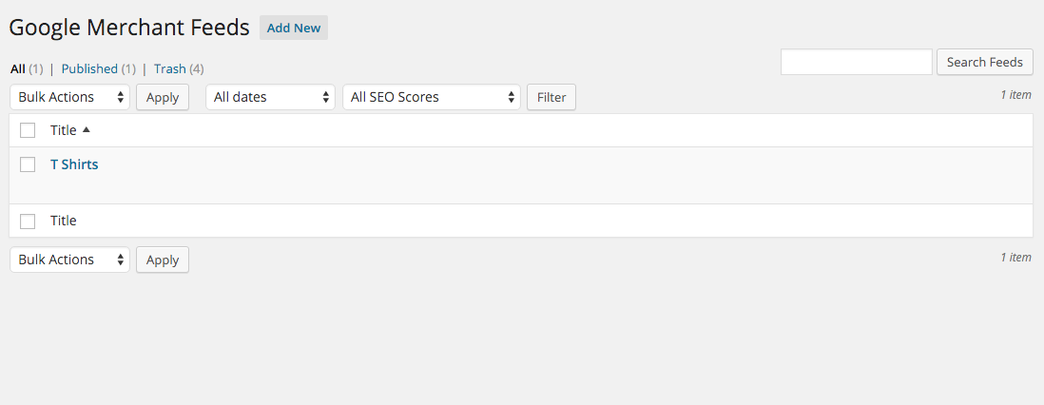Open the top Bulk Actions dropdown
Image resolution: width=1044 pixels, height=405 pixels.
pyautogui.click(x=70, y=97)
